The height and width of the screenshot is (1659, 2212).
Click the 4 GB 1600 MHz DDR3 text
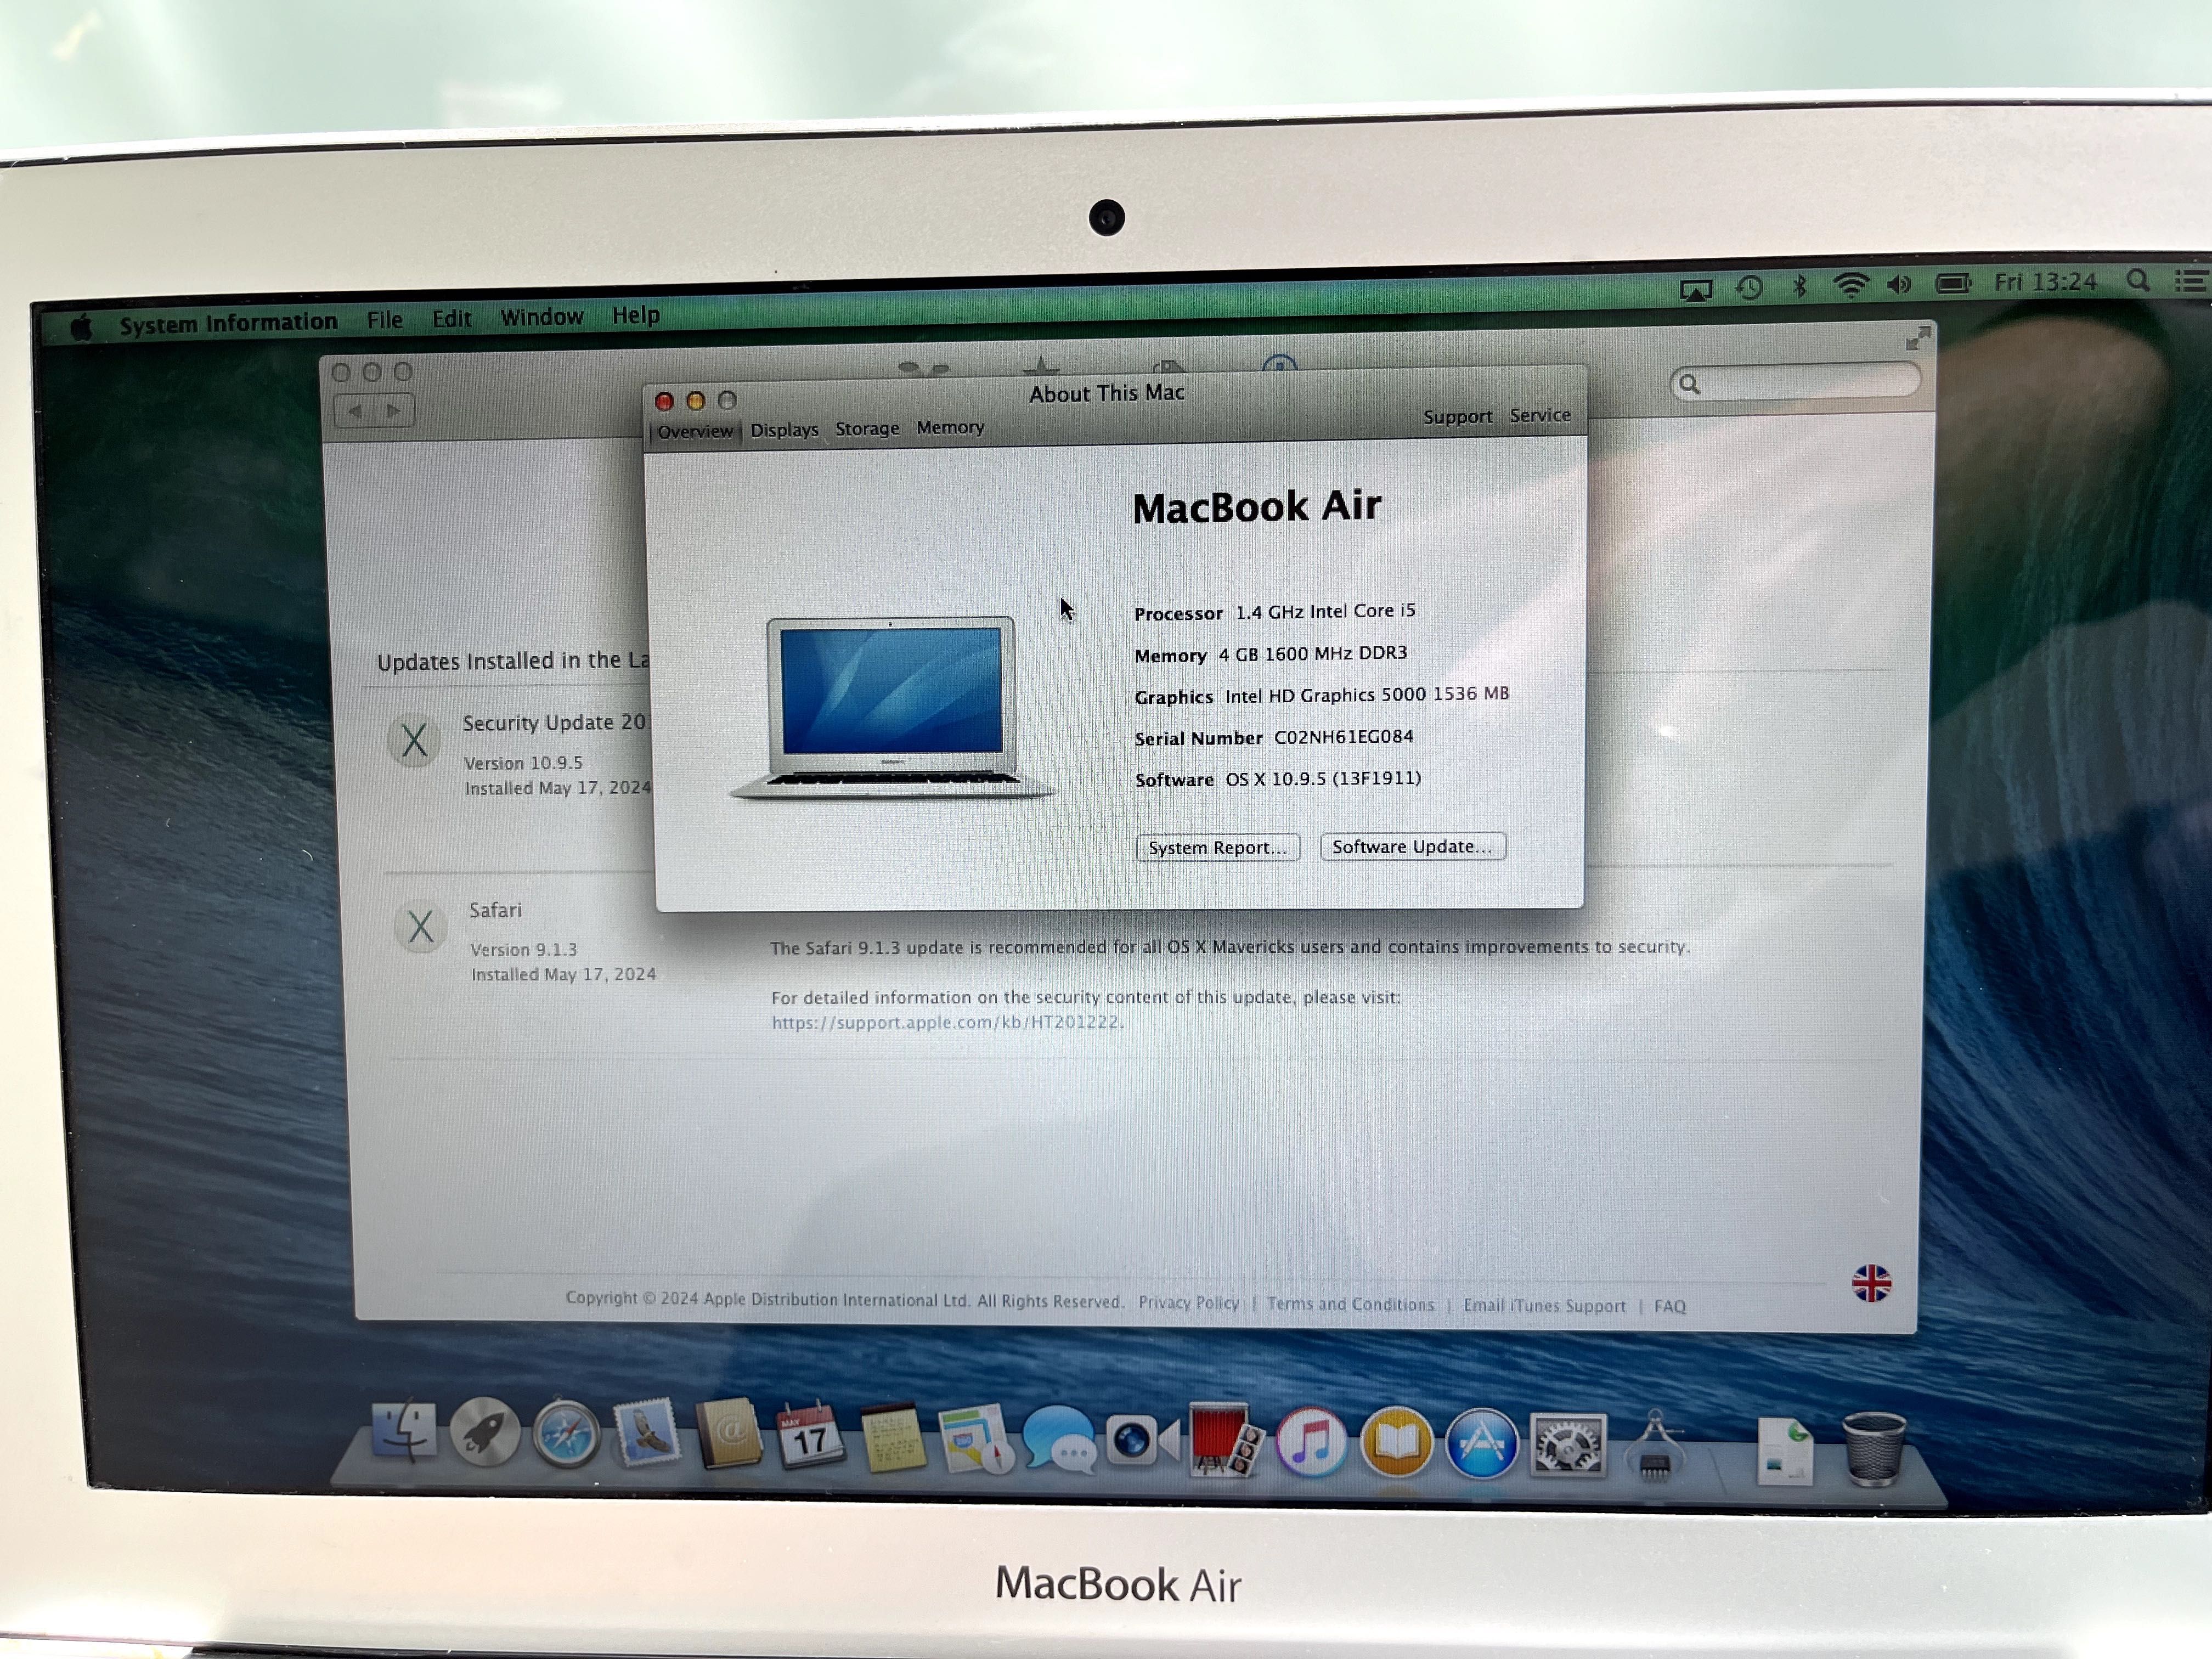point(1312,653)
